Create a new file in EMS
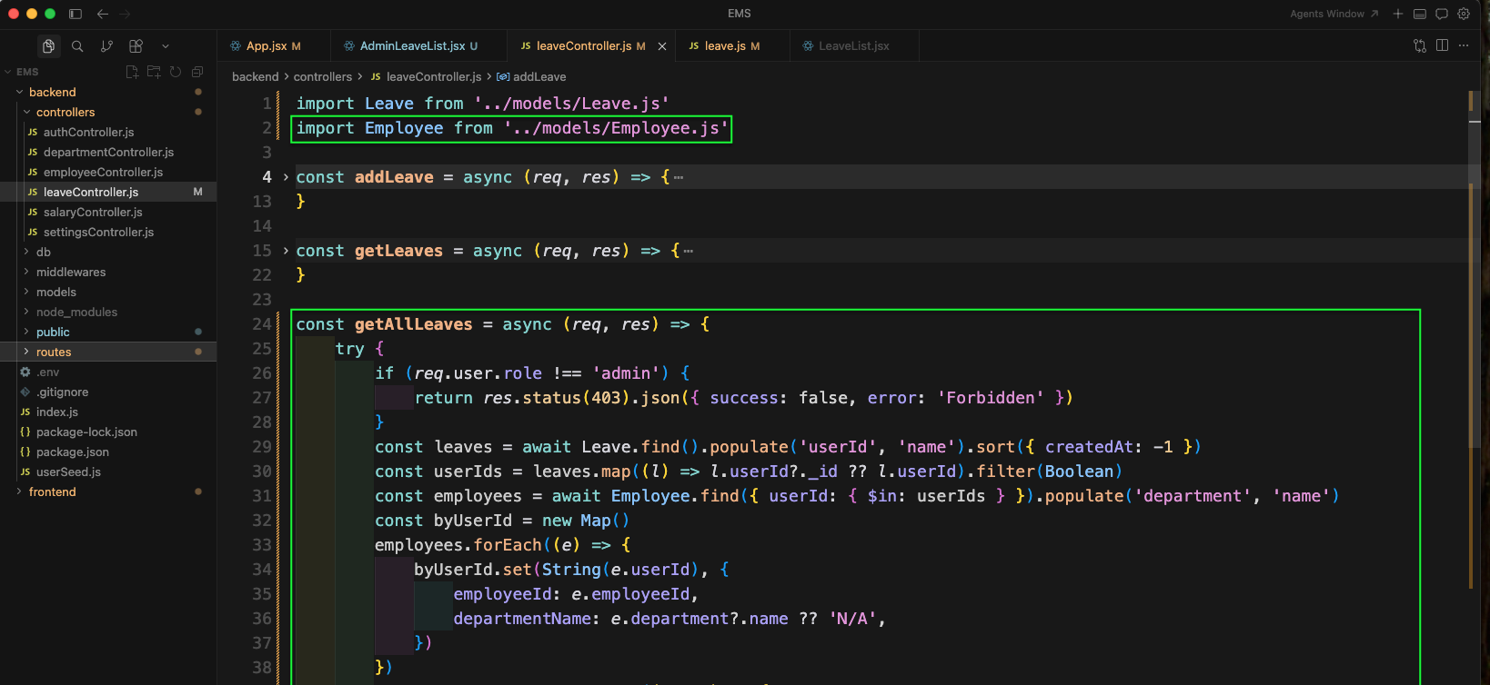The image size is (1490, 685). [x=132, y=72]
